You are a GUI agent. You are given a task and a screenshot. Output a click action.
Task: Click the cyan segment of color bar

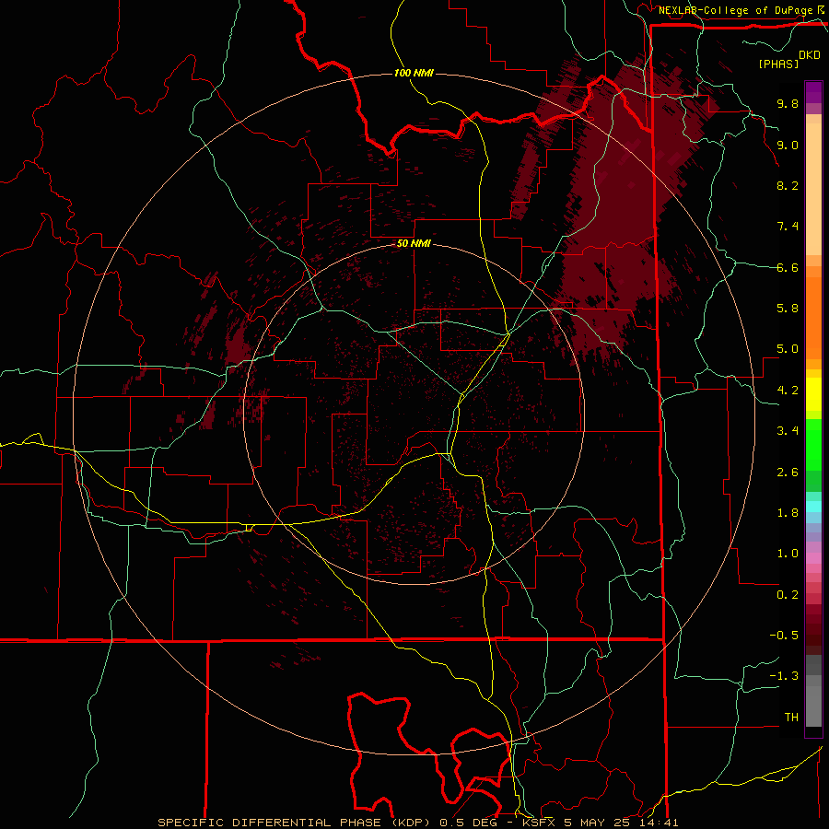click(813, 507)
